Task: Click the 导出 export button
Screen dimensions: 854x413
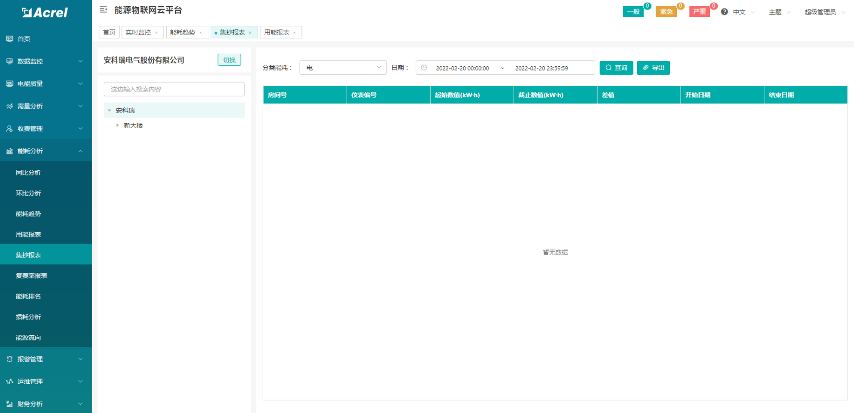Action: click(653, 68)
